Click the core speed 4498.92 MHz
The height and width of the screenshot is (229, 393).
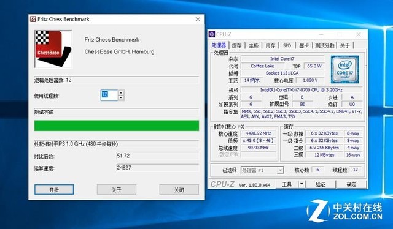tap(259, 133)
